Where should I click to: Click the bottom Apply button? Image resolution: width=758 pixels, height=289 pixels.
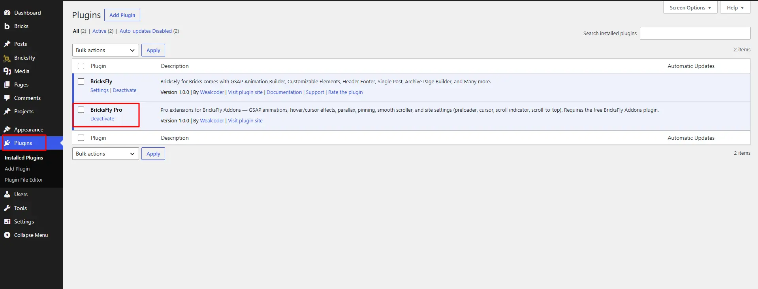pyautogui.click(x=153, y=154)
